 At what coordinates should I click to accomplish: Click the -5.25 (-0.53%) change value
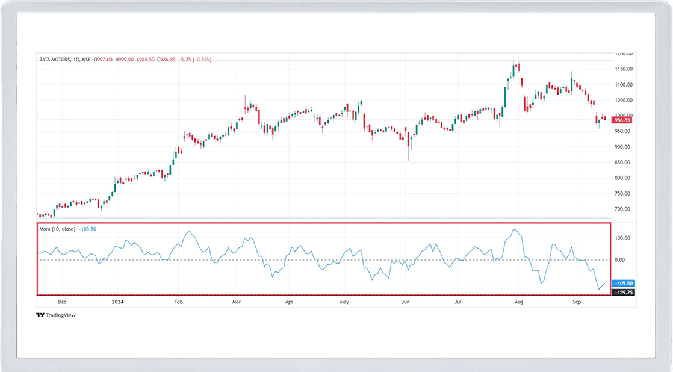point(194,60)
